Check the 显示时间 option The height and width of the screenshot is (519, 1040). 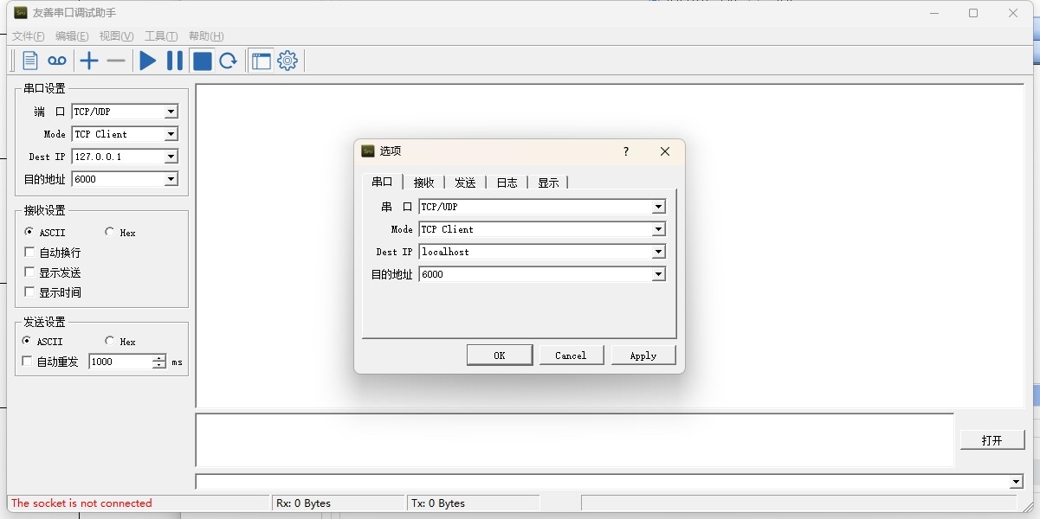[30, 292]
